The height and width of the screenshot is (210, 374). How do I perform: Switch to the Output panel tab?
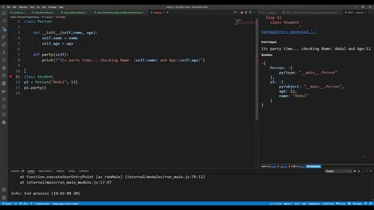pyautogui.click(x=31, y=171)
